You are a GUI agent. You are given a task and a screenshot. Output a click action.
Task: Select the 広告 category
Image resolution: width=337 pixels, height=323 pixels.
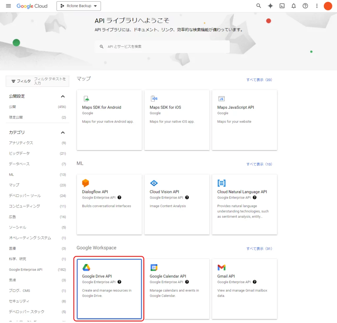pyautogui.click(x=38, y=217)
